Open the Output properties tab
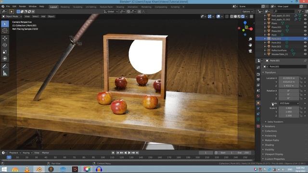Image resolution: width=308 pixels, height=173 pixels. [258, 80]
